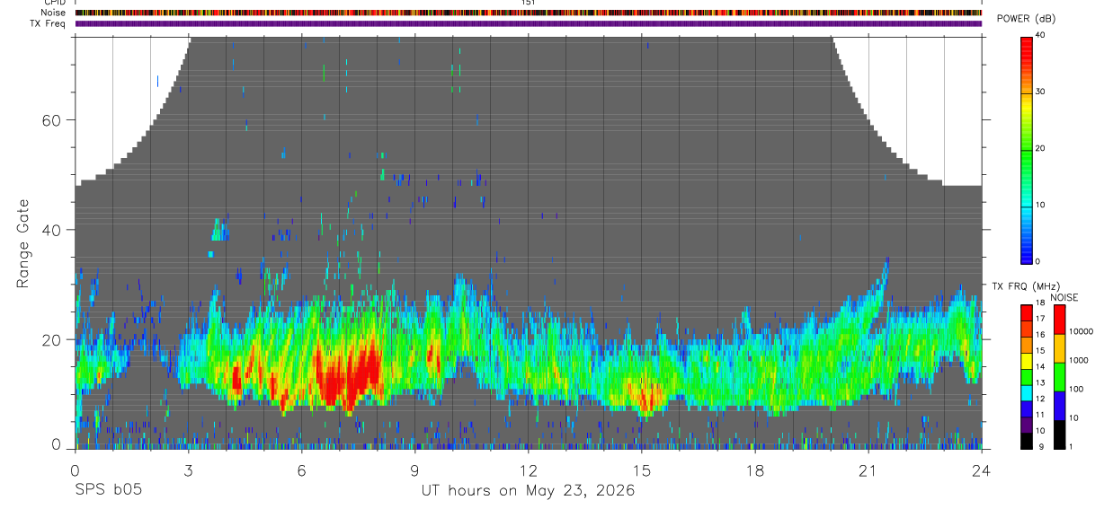The image size is (1104, 509).
Task: Click the power colorbar gradient strip
Action: (x=1027, y=149)
